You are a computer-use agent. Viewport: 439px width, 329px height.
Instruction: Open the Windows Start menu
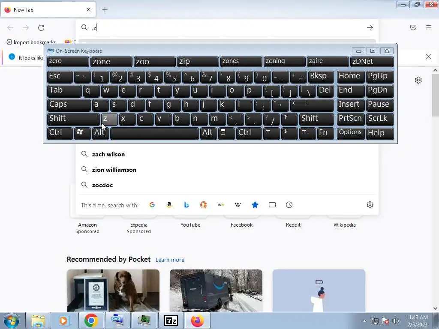12,320
